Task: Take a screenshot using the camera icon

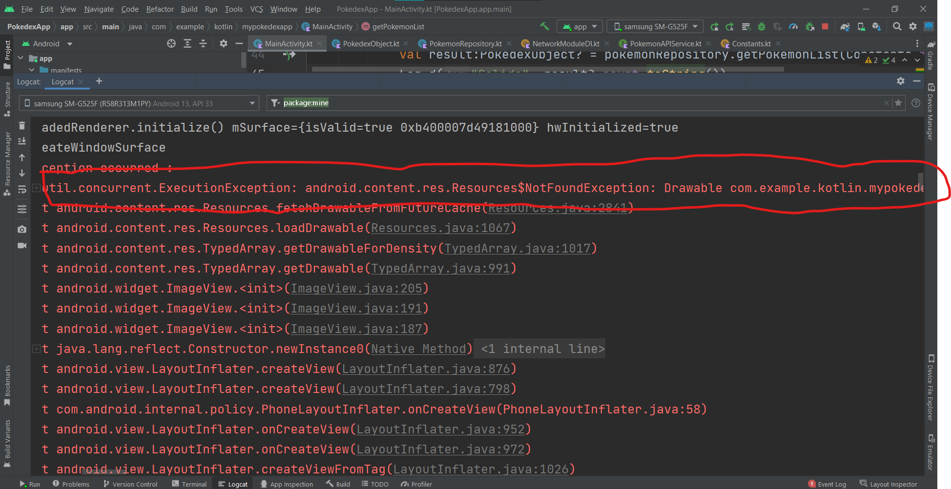Action: click(x=22, y=229)
